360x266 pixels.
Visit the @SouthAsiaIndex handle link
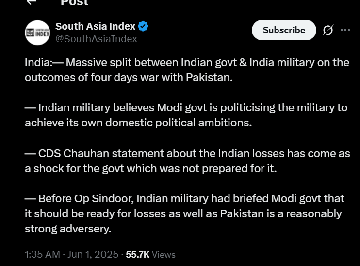tap(96, 39)
